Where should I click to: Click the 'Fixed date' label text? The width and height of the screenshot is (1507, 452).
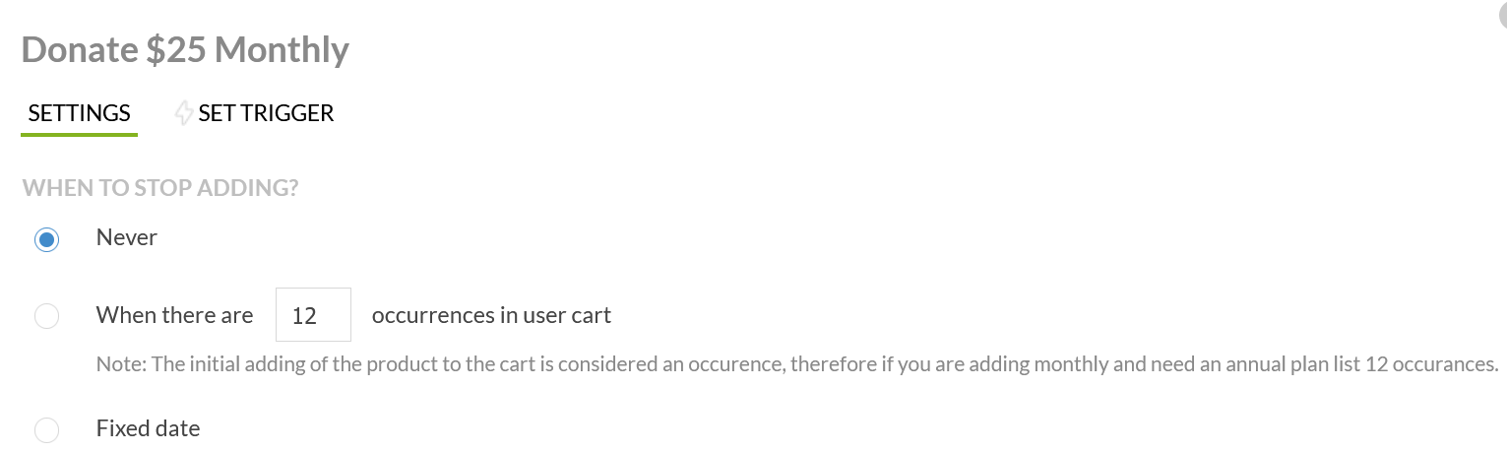[x=148, y=428]
